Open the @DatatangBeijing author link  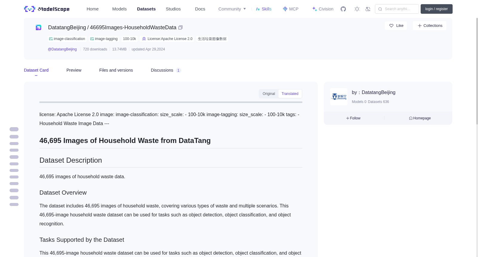coord(62,49)
